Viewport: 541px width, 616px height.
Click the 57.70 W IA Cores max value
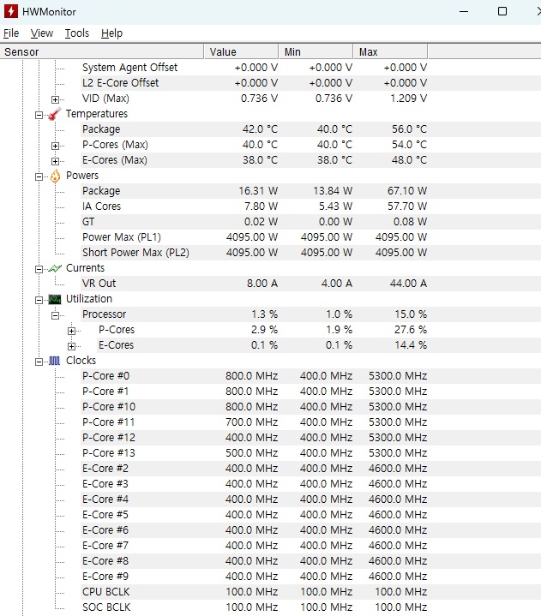[x=407, y=206]
